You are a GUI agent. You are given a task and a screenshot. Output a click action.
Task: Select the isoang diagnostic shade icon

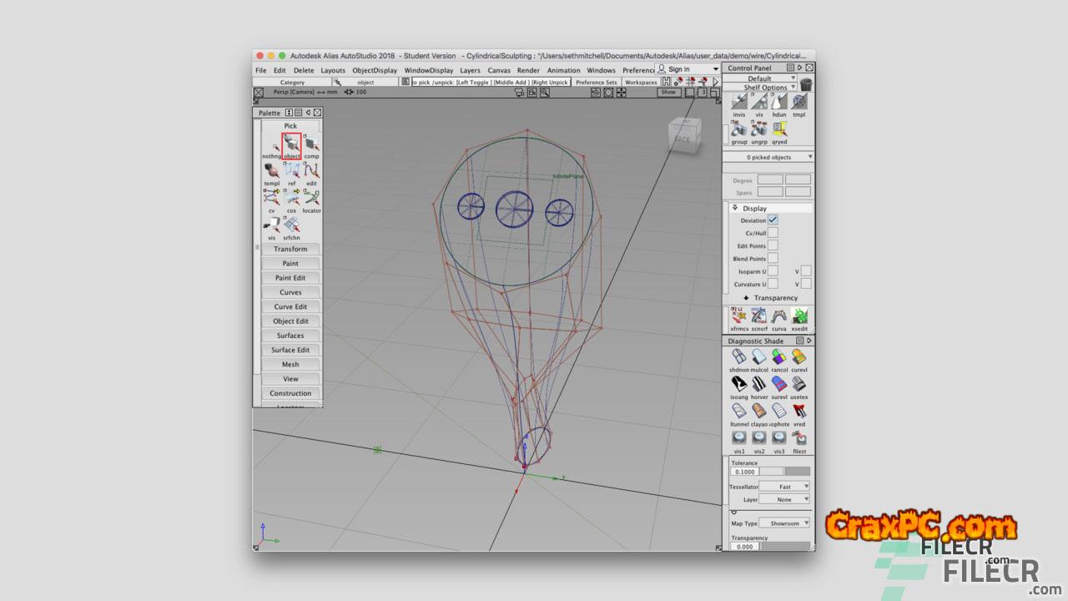[x=738, y=385]
